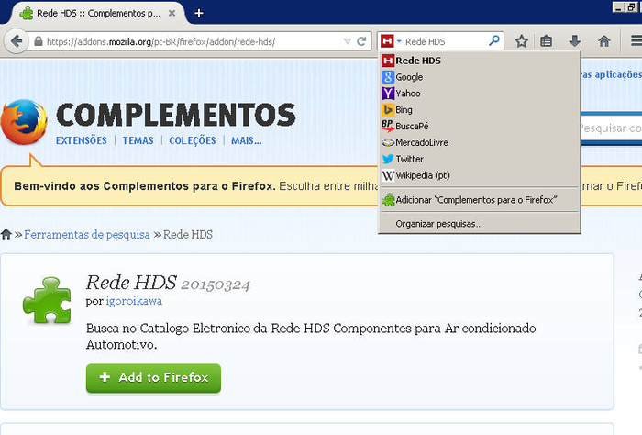The image size is (642, 435).
Task: Choose Rede HDS search engine
Action: [x=480, y=61]
